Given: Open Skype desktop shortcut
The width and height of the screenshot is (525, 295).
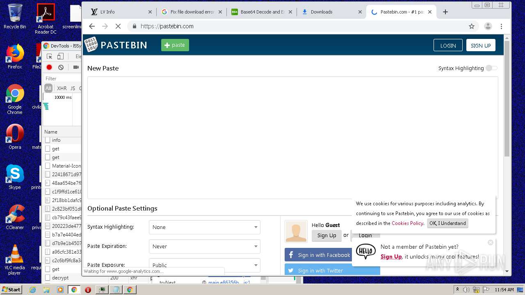Looking at the screenshot, I should 15,177.
